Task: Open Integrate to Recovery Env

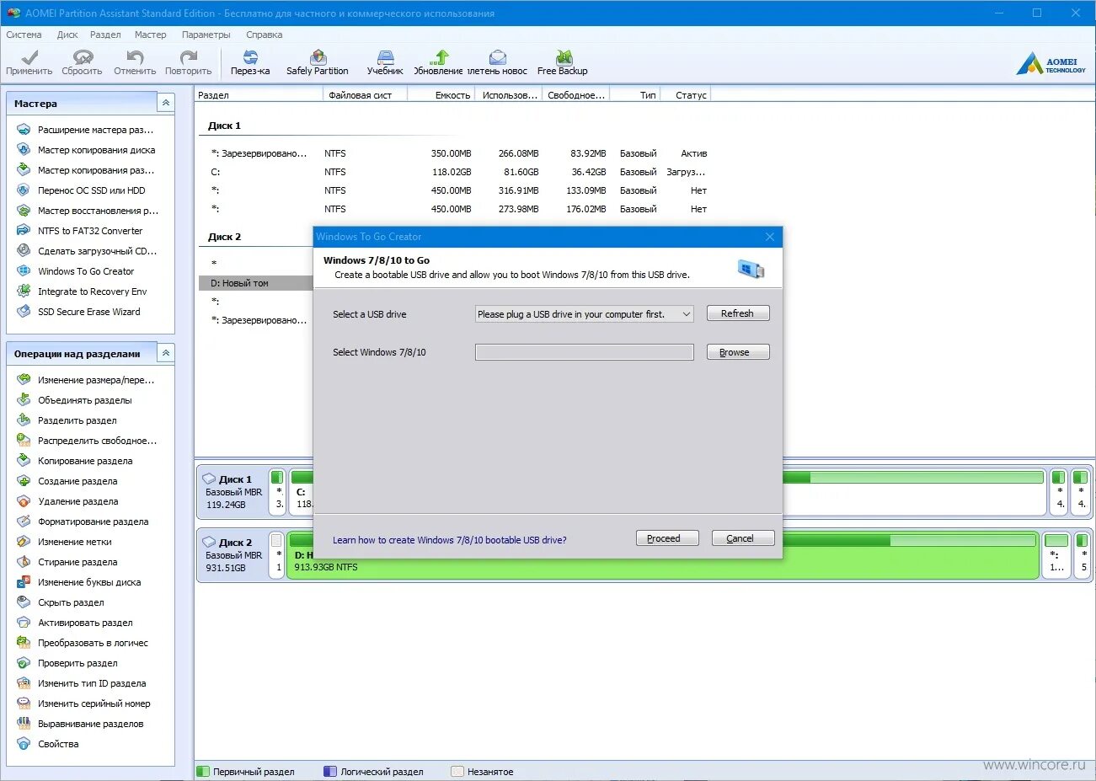Action: pyautogui.click(x=92, y=292)
